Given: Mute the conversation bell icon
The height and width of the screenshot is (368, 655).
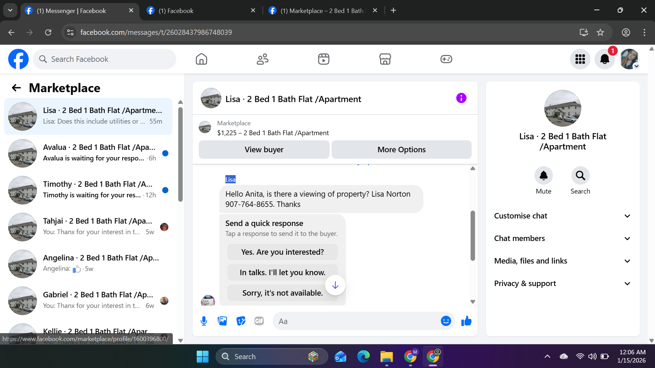Looking at the screenshot, I should coord(544,175).
